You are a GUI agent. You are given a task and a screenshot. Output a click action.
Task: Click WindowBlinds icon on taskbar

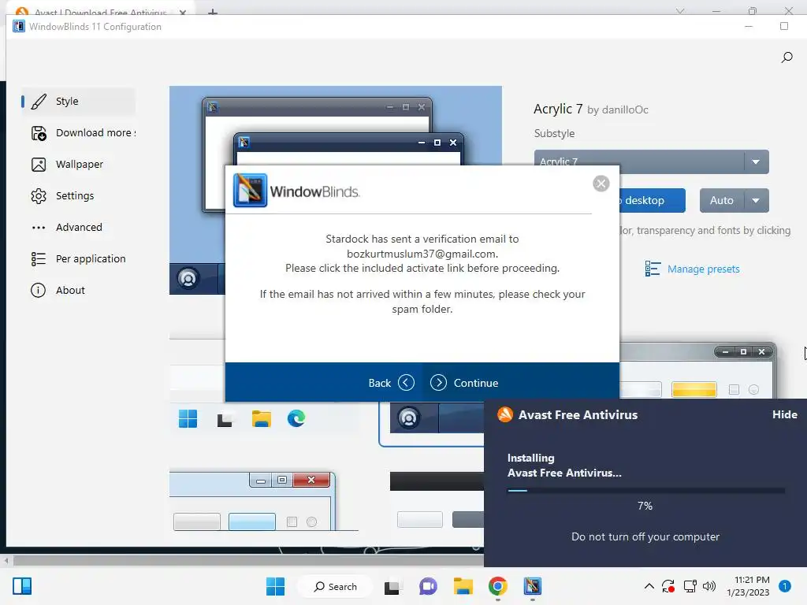[x=533, y=586]
